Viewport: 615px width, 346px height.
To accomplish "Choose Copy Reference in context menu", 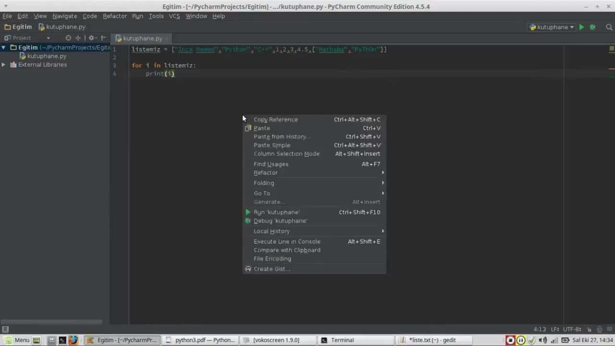I will (314, 120).
